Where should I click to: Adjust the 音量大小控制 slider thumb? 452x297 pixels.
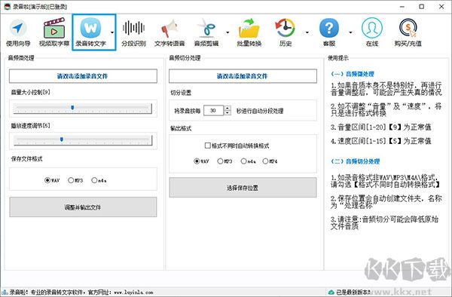tap(72, 108)
